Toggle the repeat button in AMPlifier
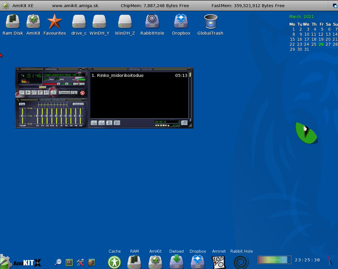The height and width of the screenshot is (269, 338). point(74,92)
